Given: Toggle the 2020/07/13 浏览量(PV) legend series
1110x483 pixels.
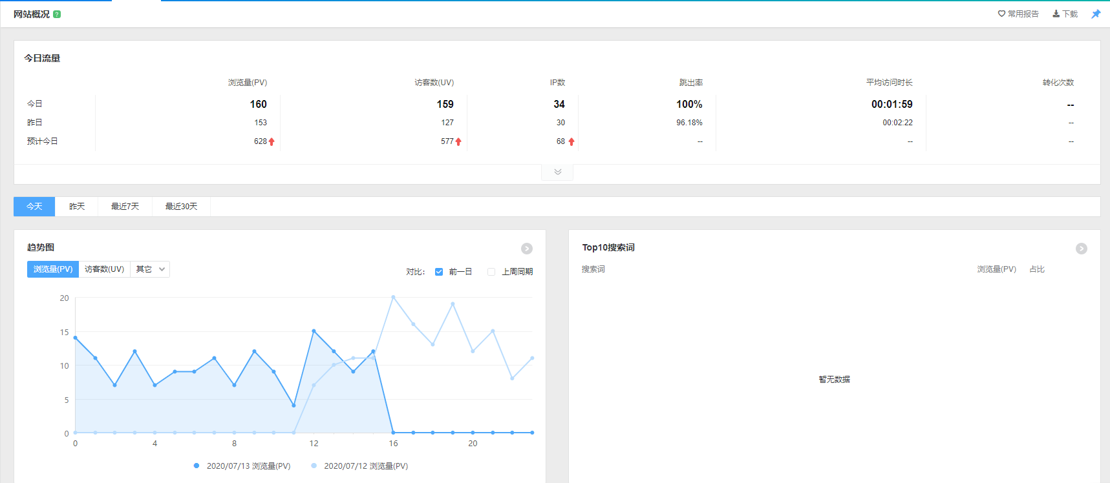Looking at the screenshot, I should click(242, 466).
